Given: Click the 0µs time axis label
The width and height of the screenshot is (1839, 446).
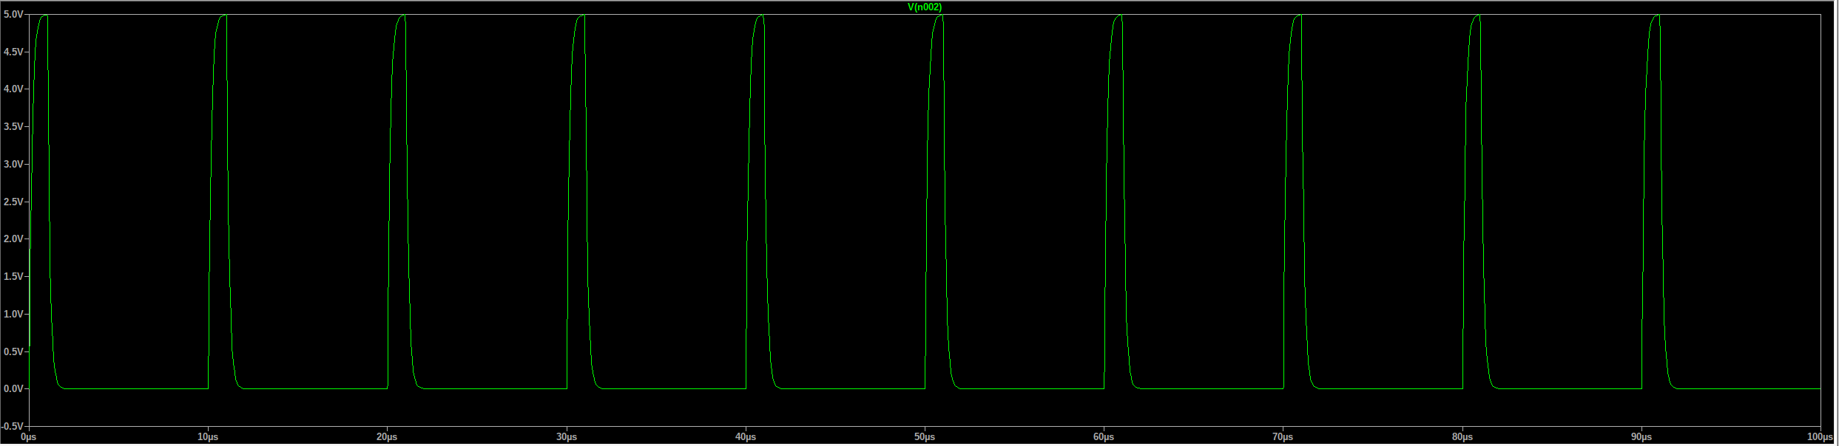Looking at the screenshot, I should pyautogui.click(x=29, y=437).
